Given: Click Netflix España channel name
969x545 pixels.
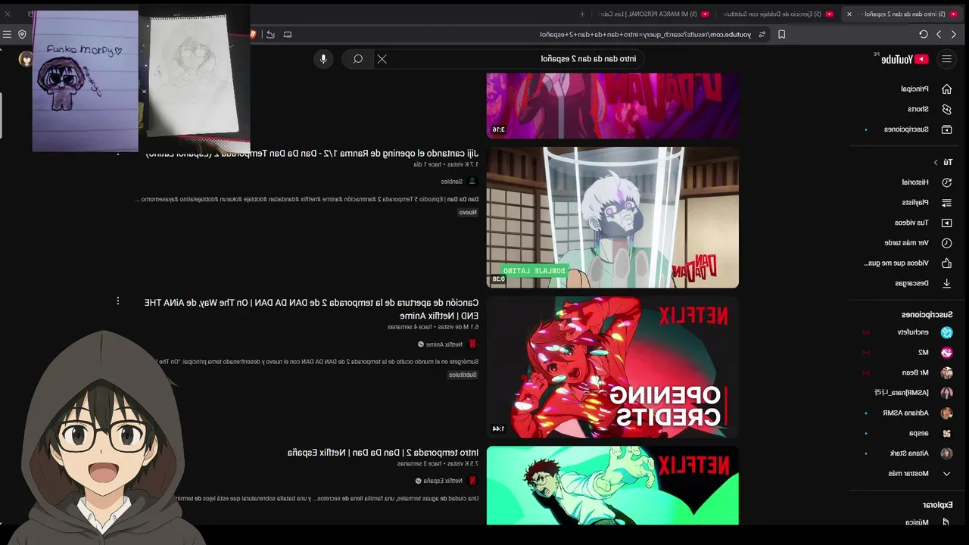Looking at the screenshot, I should (x=443, y=481).
